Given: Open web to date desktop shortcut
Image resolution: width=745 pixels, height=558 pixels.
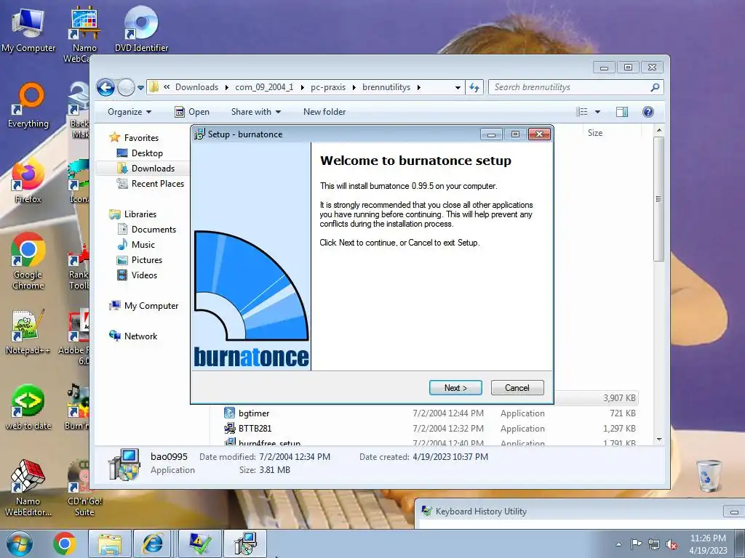Looking at the screenshot, I should pyautogui.click(x=28, y=407).
